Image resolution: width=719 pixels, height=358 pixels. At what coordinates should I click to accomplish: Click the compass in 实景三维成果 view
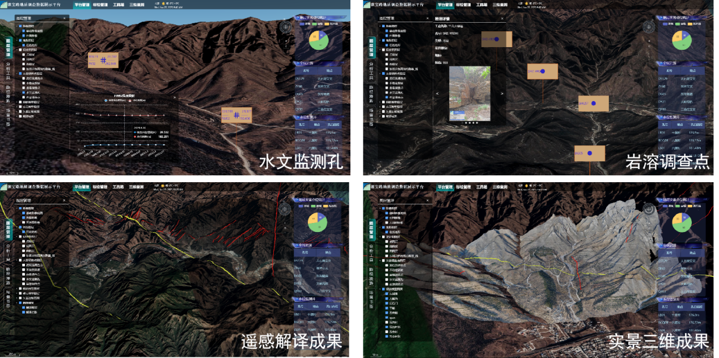tap(648, 208)
